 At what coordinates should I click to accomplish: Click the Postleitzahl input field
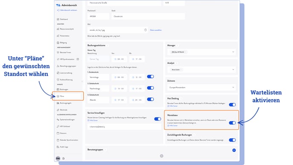[x=98, y=16]
